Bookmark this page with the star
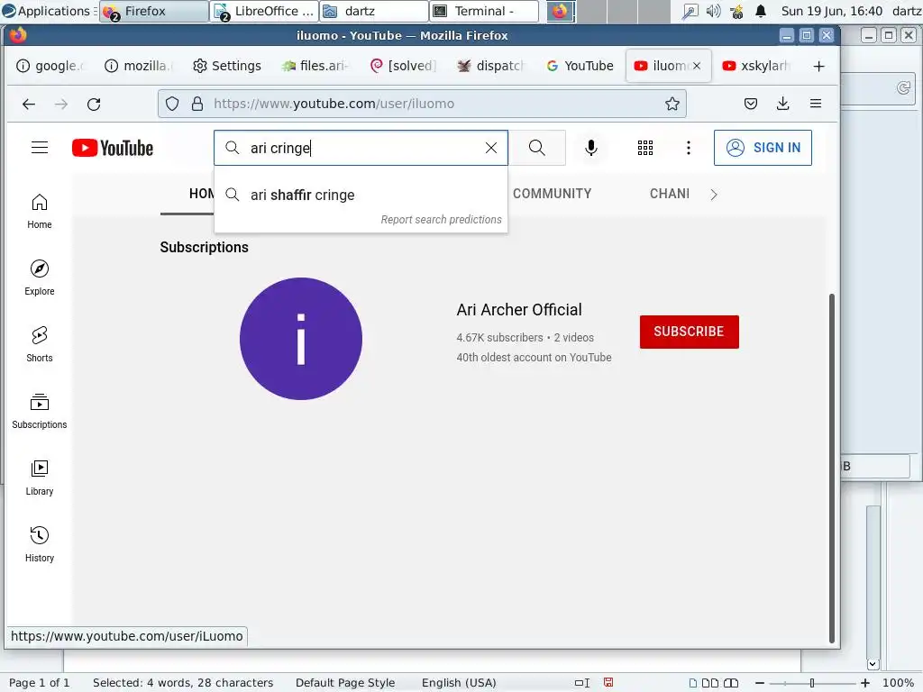923x692 pixels. tap(672, 105)
